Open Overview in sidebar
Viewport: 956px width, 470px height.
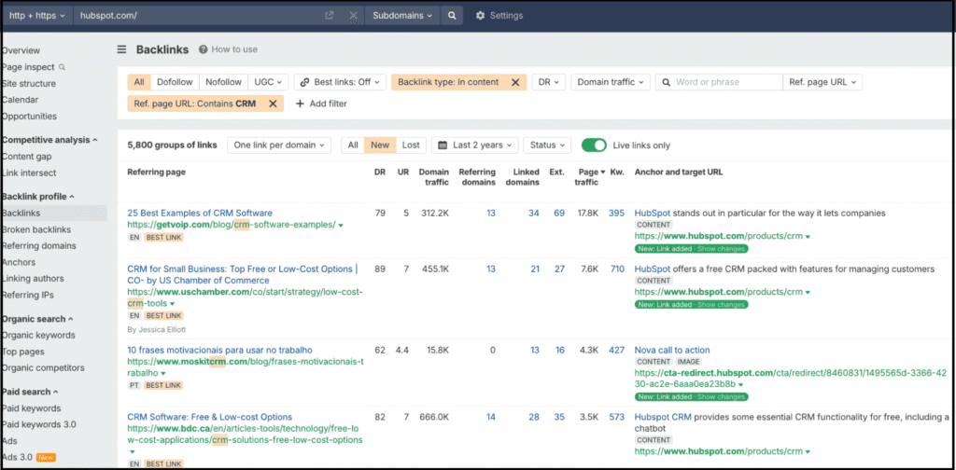coord(21,50)
